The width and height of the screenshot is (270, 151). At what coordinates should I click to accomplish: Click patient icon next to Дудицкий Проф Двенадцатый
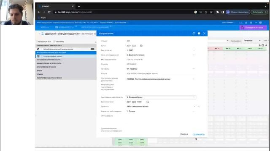pos(43,34)
